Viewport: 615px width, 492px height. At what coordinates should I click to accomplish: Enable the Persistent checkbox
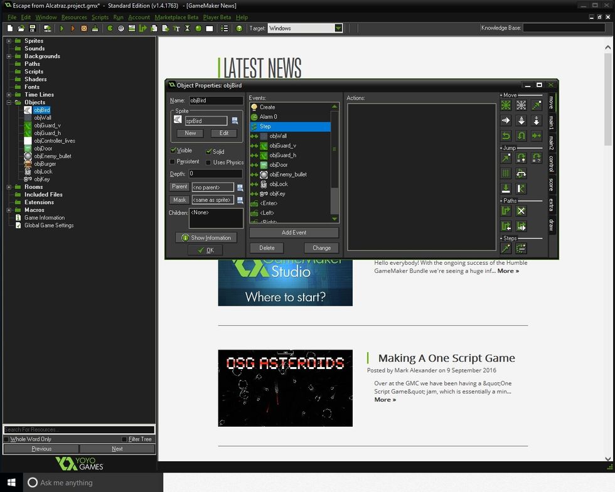point(172,162)
